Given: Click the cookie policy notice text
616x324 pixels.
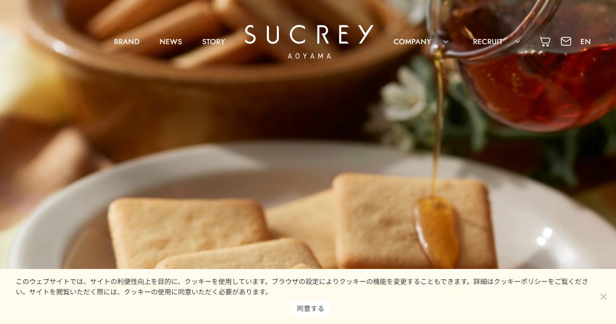Looking at the screenshot, I should [x=302, y=287].
